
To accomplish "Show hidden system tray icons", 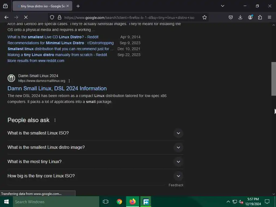I will [x=228, y=202].
